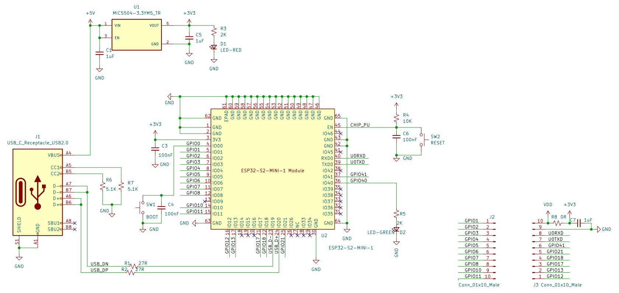Screen dimensions: 619x293
Task: Click the J1 USB_C_Receptacle_USB2.0 reference text
Action: pos(38,143)
